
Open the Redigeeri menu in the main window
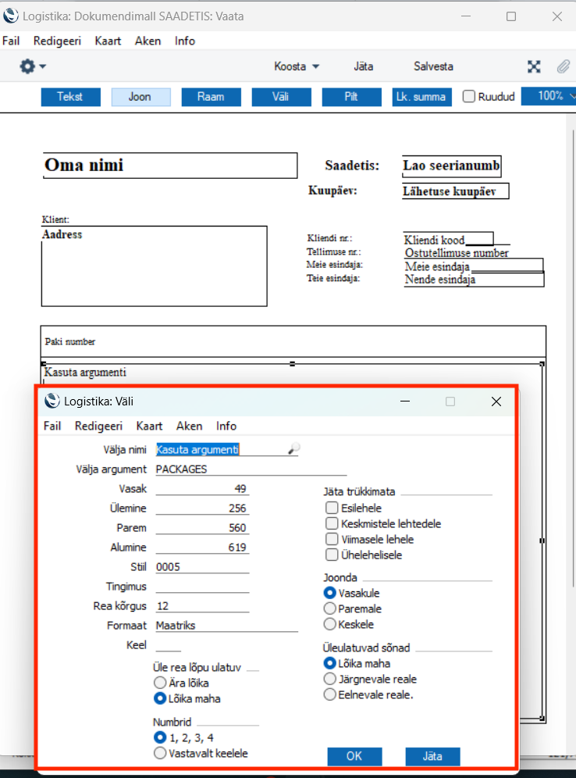point(57,41)
